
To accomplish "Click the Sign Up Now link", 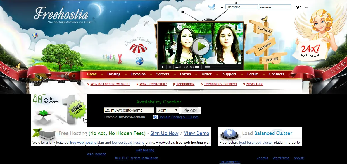I will (x=164, y=133).
